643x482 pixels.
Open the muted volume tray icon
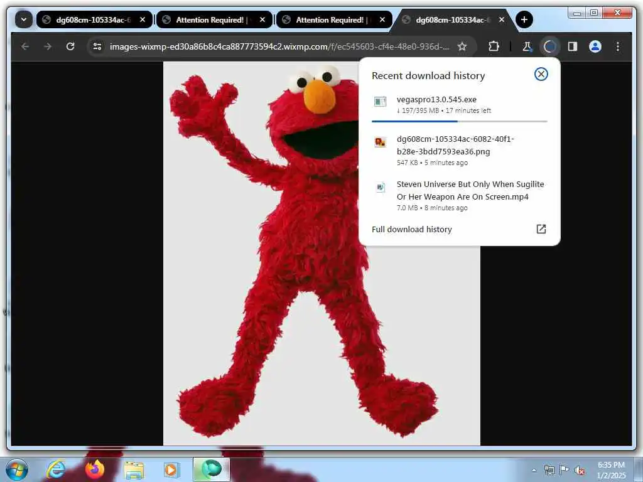pos(580,470)
